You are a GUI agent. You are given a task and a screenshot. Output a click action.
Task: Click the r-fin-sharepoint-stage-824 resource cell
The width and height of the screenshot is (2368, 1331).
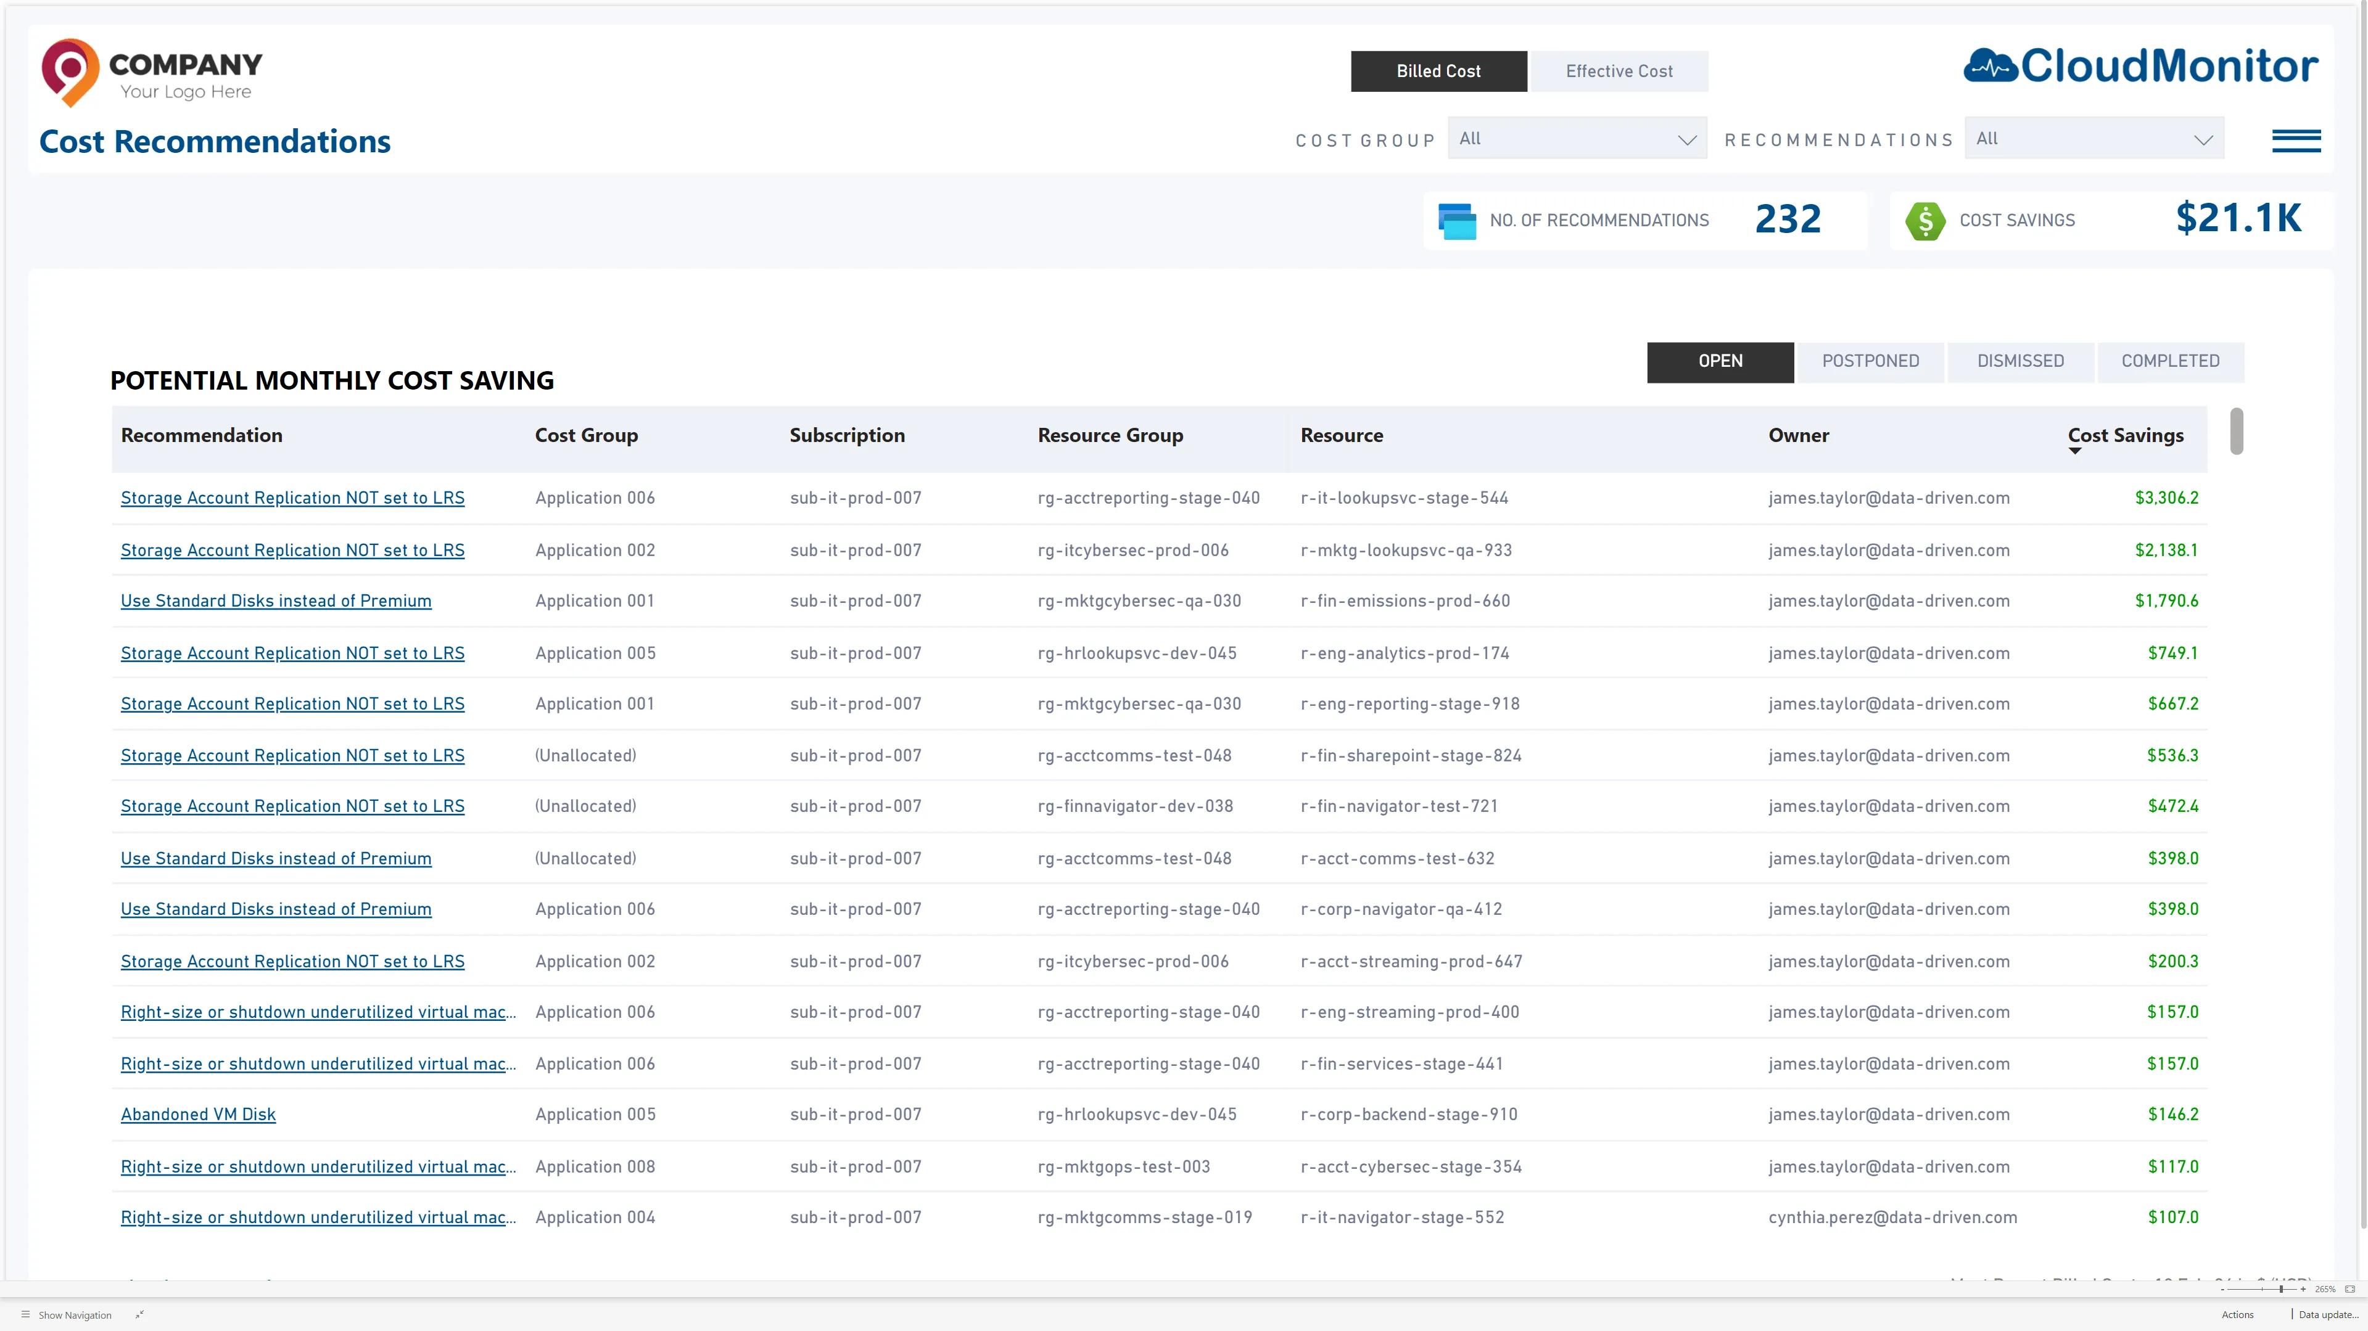click(1410, 756)
